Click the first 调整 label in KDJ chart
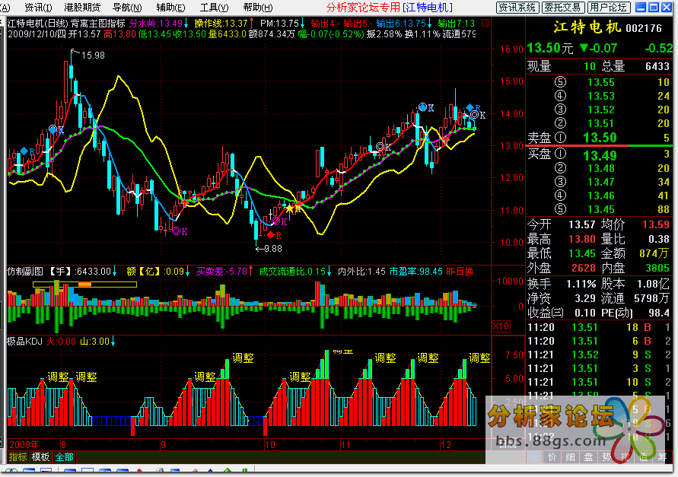678x477 pixels. (x=58, y=377)
